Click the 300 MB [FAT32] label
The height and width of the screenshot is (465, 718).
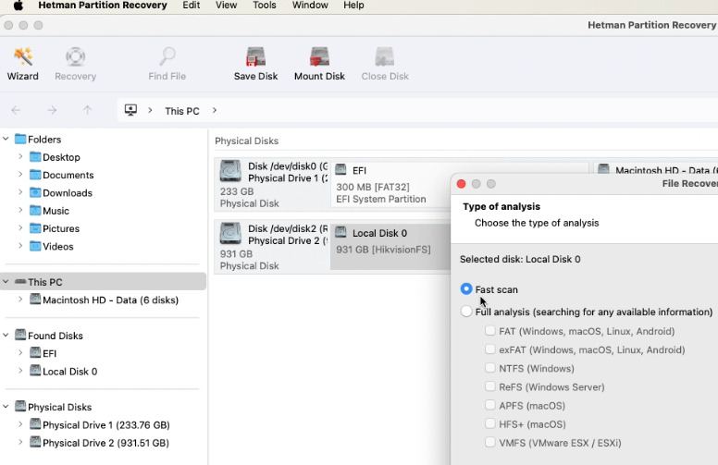click(373, 187)
